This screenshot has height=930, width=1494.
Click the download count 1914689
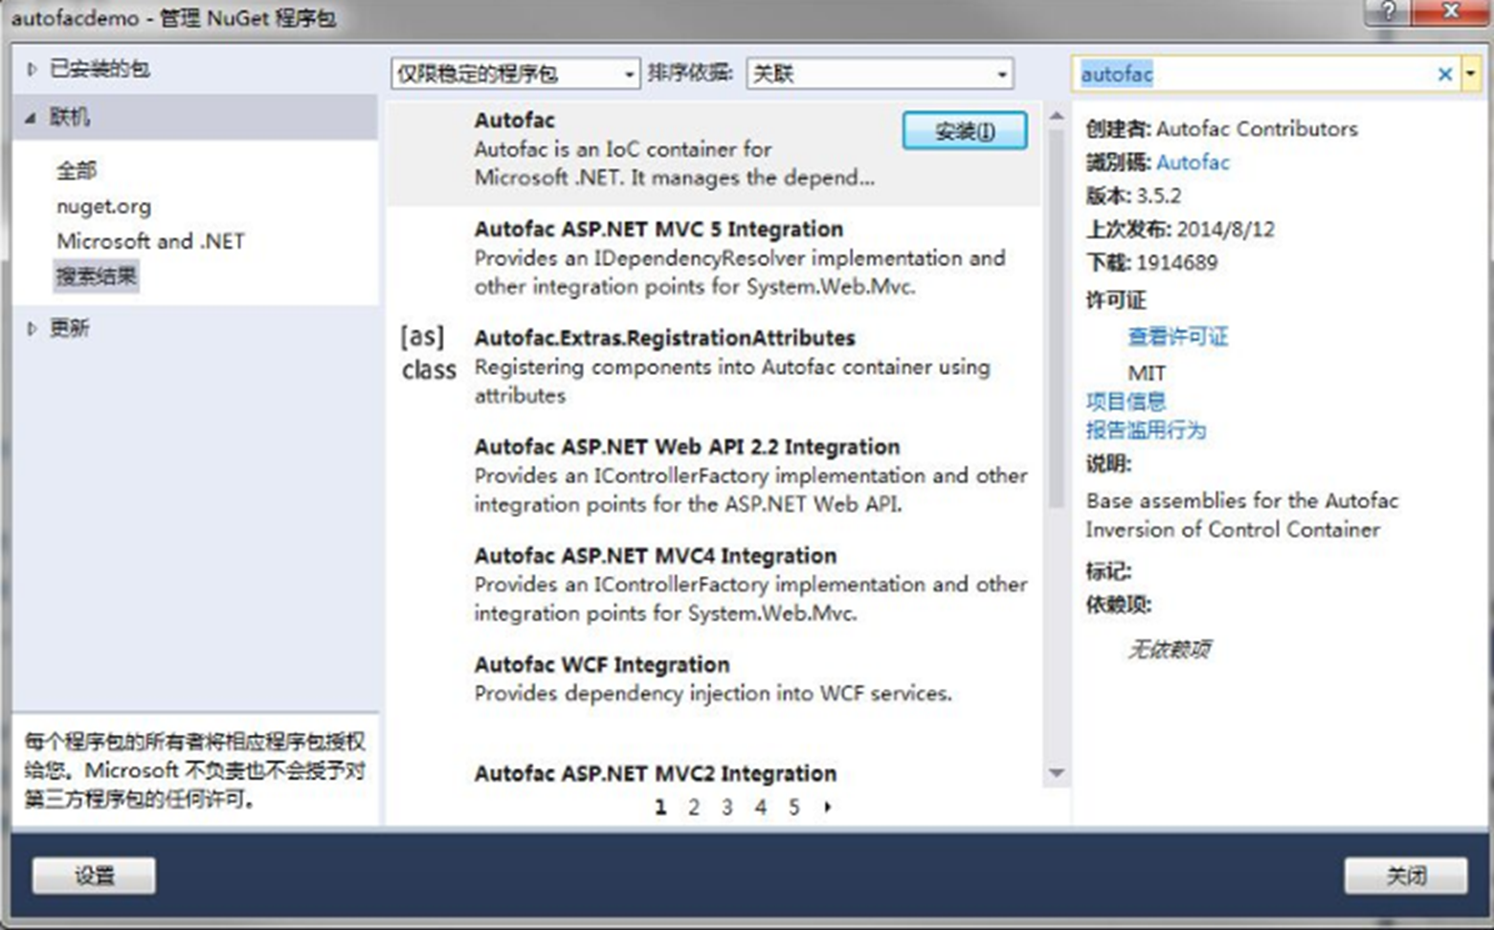1177,263
